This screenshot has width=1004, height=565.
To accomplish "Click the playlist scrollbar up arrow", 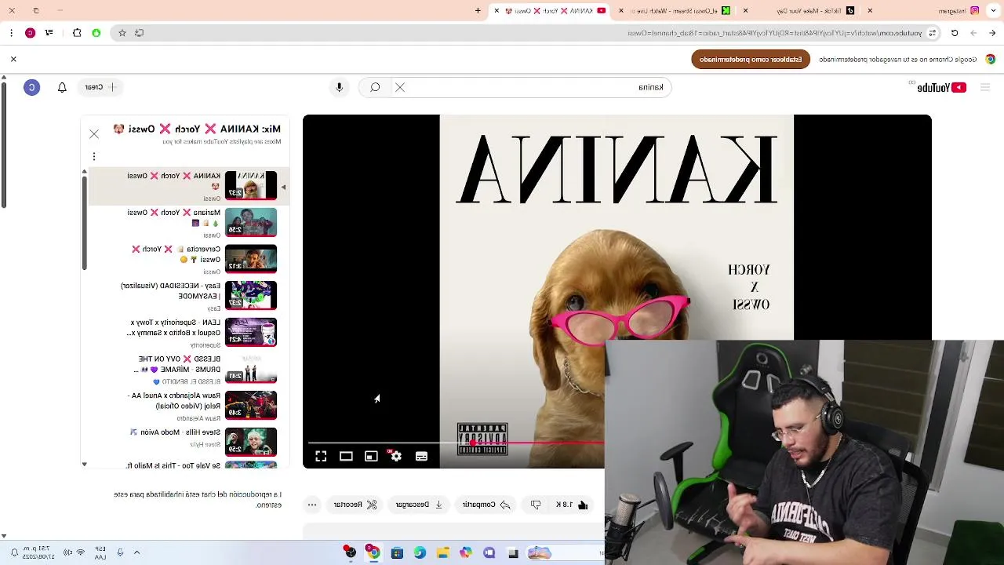I will 85,172.
